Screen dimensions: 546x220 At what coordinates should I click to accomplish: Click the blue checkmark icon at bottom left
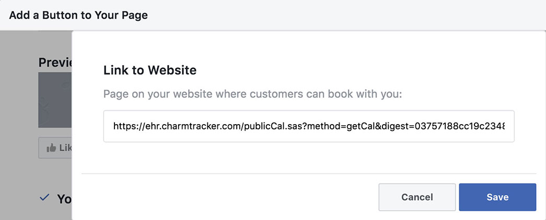click(x=45, y=198)
